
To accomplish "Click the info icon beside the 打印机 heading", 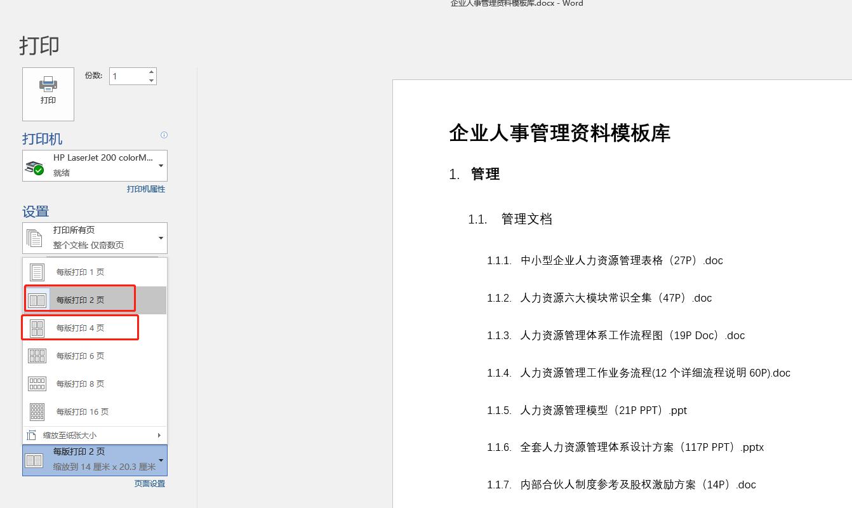I will (164, 135).
